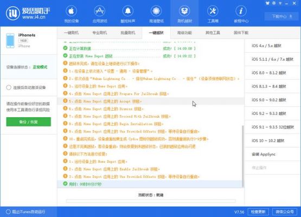Click green check icon beside 正在计算数据
The height and width of the screenshot is (217, 301).
65,48
